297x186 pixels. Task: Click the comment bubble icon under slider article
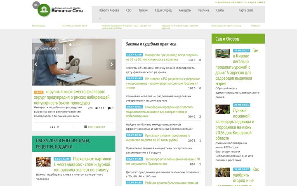click(109, 108)
